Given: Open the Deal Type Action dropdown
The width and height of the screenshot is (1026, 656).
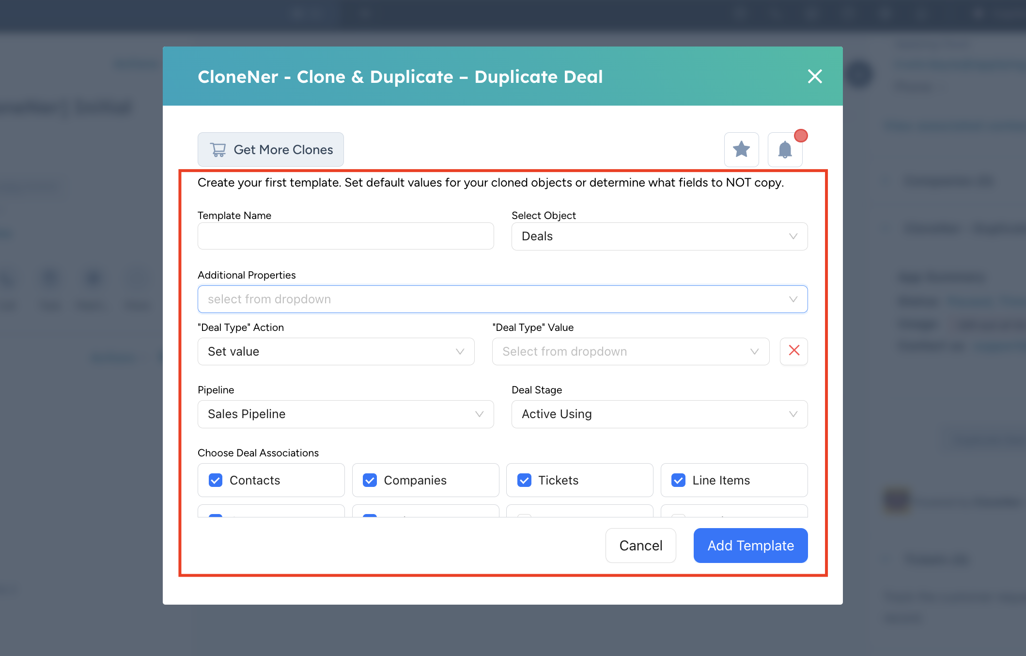Looking at the screenshot, I should [x=336, y=352].
